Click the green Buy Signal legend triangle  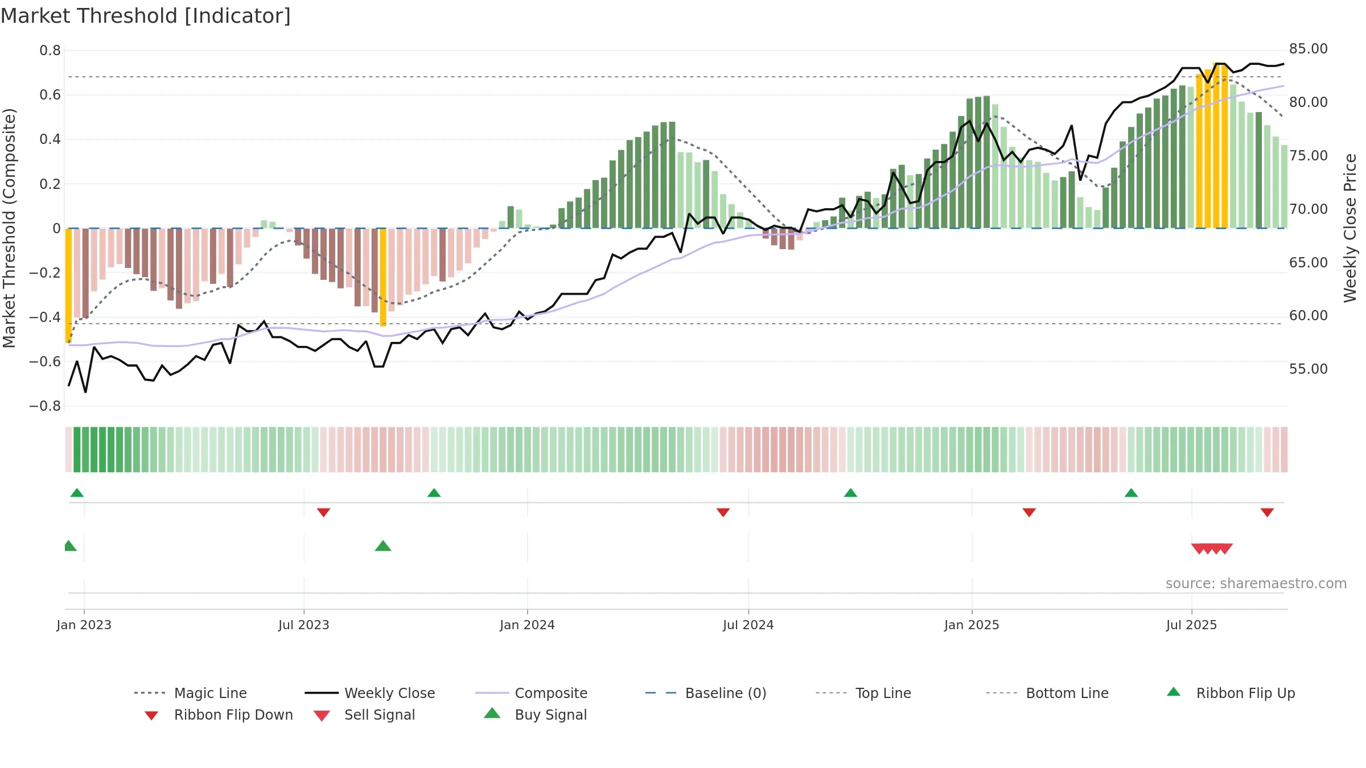(x=492, y=713)
